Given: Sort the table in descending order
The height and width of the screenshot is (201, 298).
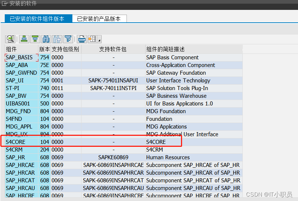Looking at the screenshot, I should pos(35,39).
